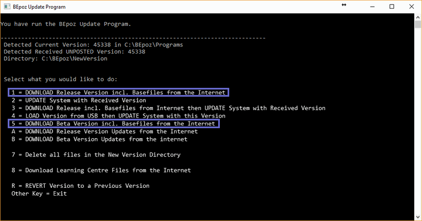Click option 8 Download Learning Centre Files

[101, 170]
